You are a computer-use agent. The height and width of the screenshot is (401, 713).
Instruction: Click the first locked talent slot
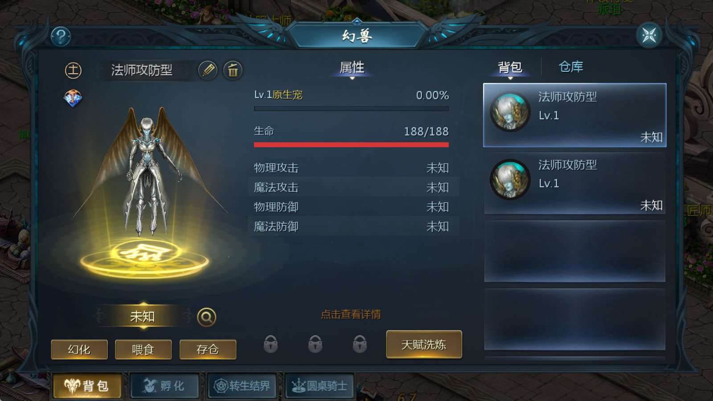click(x=270, y=344)
